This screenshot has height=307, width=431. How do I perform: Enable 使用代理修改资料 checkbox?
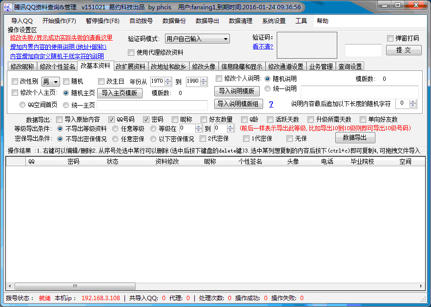[131, 52]
